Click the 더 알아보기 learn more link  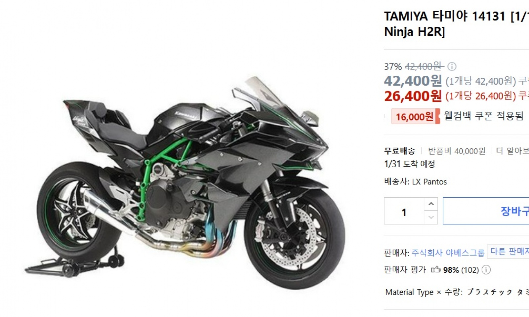512,151
